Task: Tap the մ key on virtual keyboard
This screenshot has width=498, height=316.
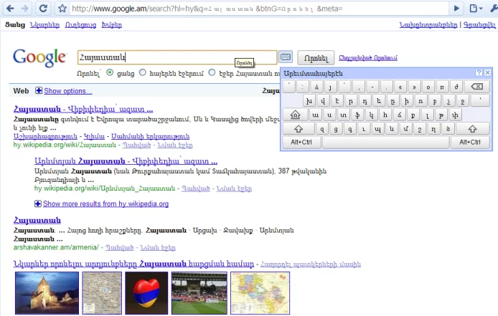Action: click(x=405, y=129)
